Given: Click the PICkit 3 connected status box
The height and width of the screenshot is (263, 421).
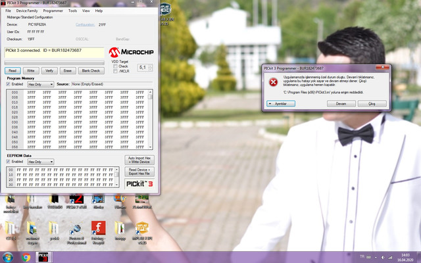Looking at the screenshot, I should (x=54, y=53).
